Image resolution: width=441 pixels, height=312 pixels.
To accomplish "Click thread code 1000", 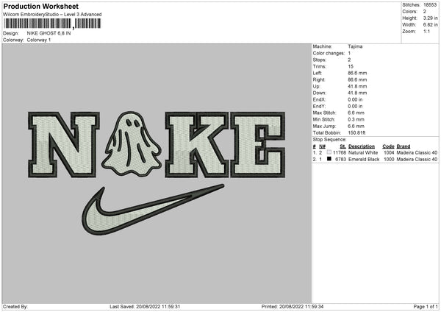I will coord(389,160).
